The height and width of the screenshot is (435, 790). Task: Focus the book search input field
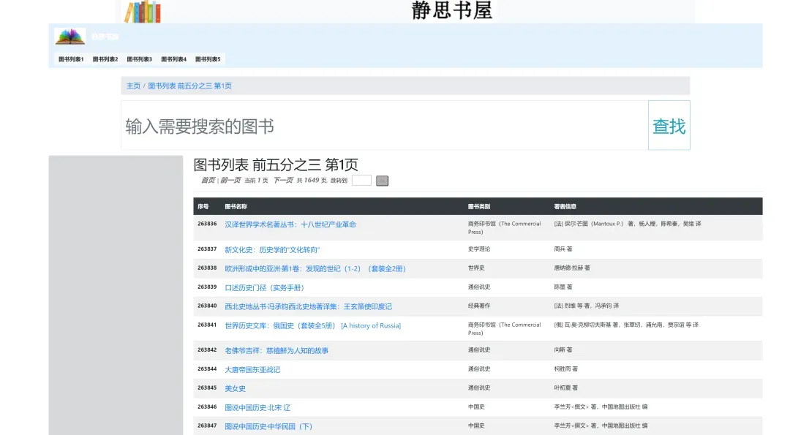[x=384, y=126]
